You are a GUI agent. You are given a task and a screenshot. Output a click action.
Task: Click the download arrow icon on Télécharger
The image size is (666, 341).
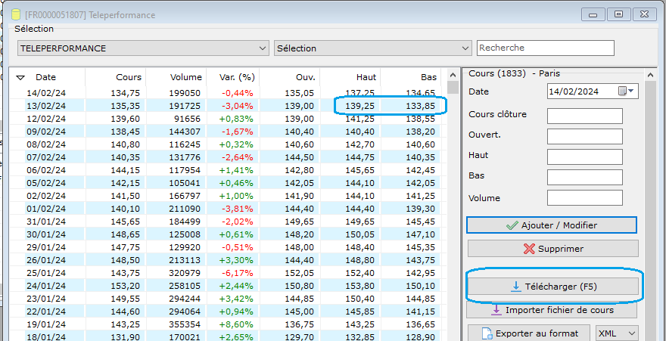coord(515,287)
